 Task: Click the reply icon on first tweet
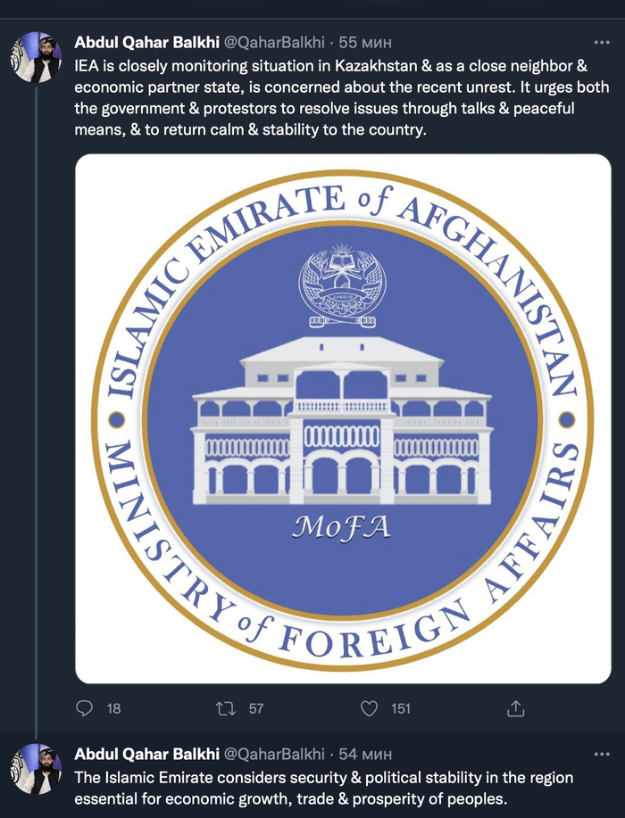pyautogui.click(x=86, y=708)
